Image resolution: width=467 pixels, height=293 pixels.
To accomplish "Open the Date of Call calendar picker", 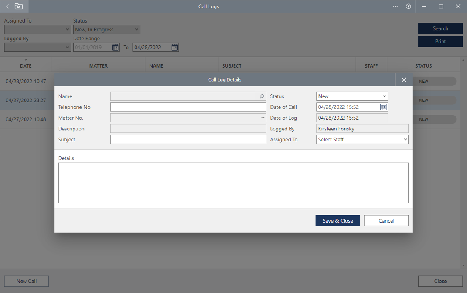I will point(383,107).
